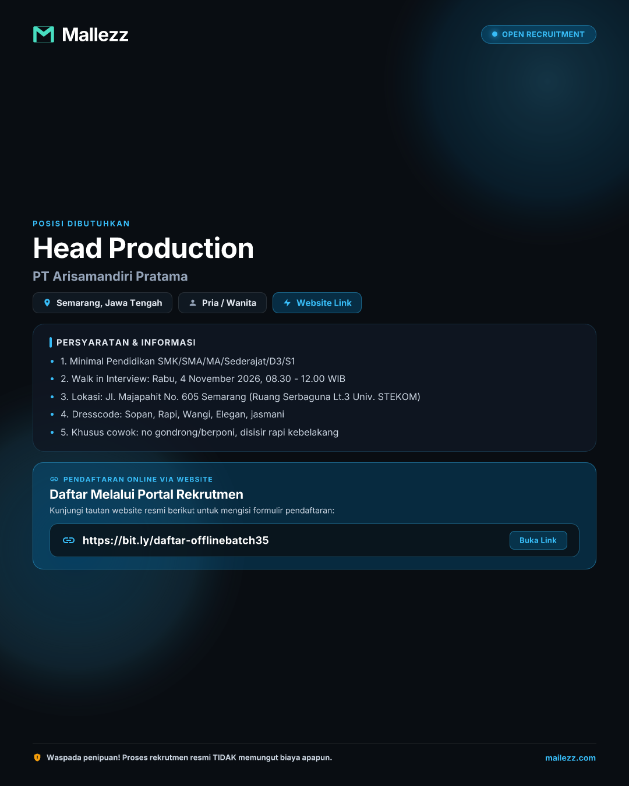Click the Open Recruitment badge
This screenshot has width=629, height=786.
click(538, 34)
